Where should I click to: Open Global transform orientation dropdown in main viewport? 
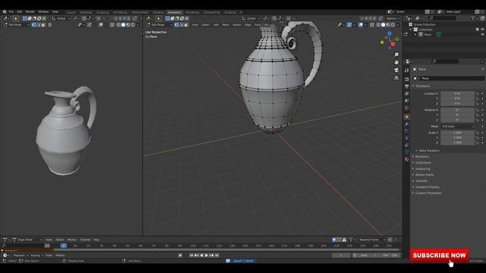point(251,18)
